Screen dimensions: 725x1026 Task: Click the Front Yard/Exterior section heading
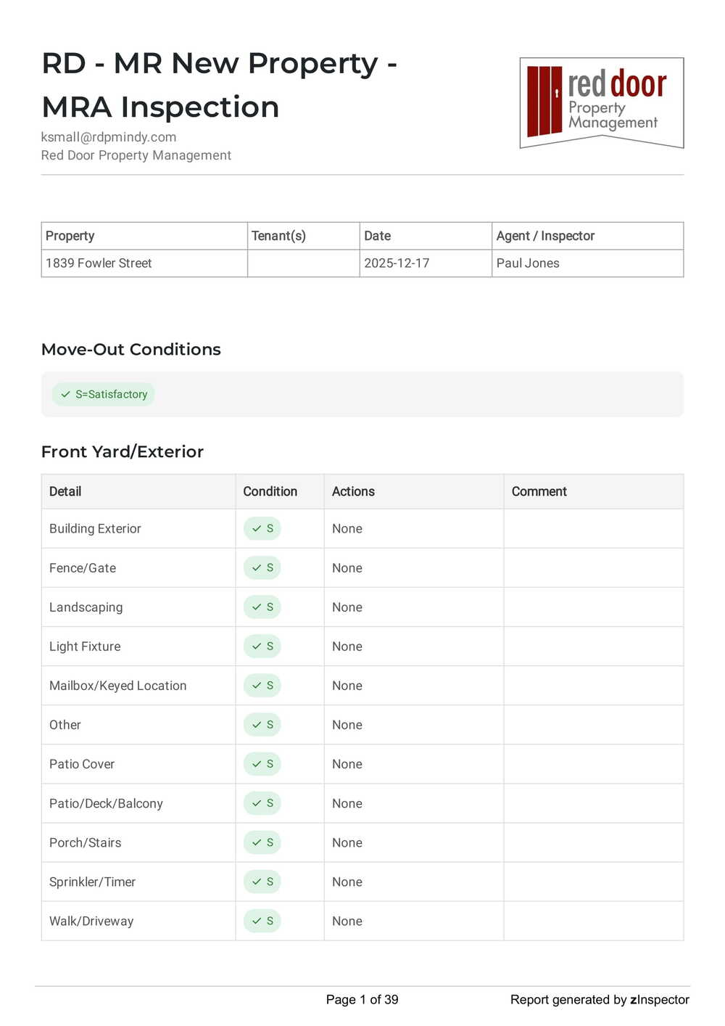(x=123, y=452)
